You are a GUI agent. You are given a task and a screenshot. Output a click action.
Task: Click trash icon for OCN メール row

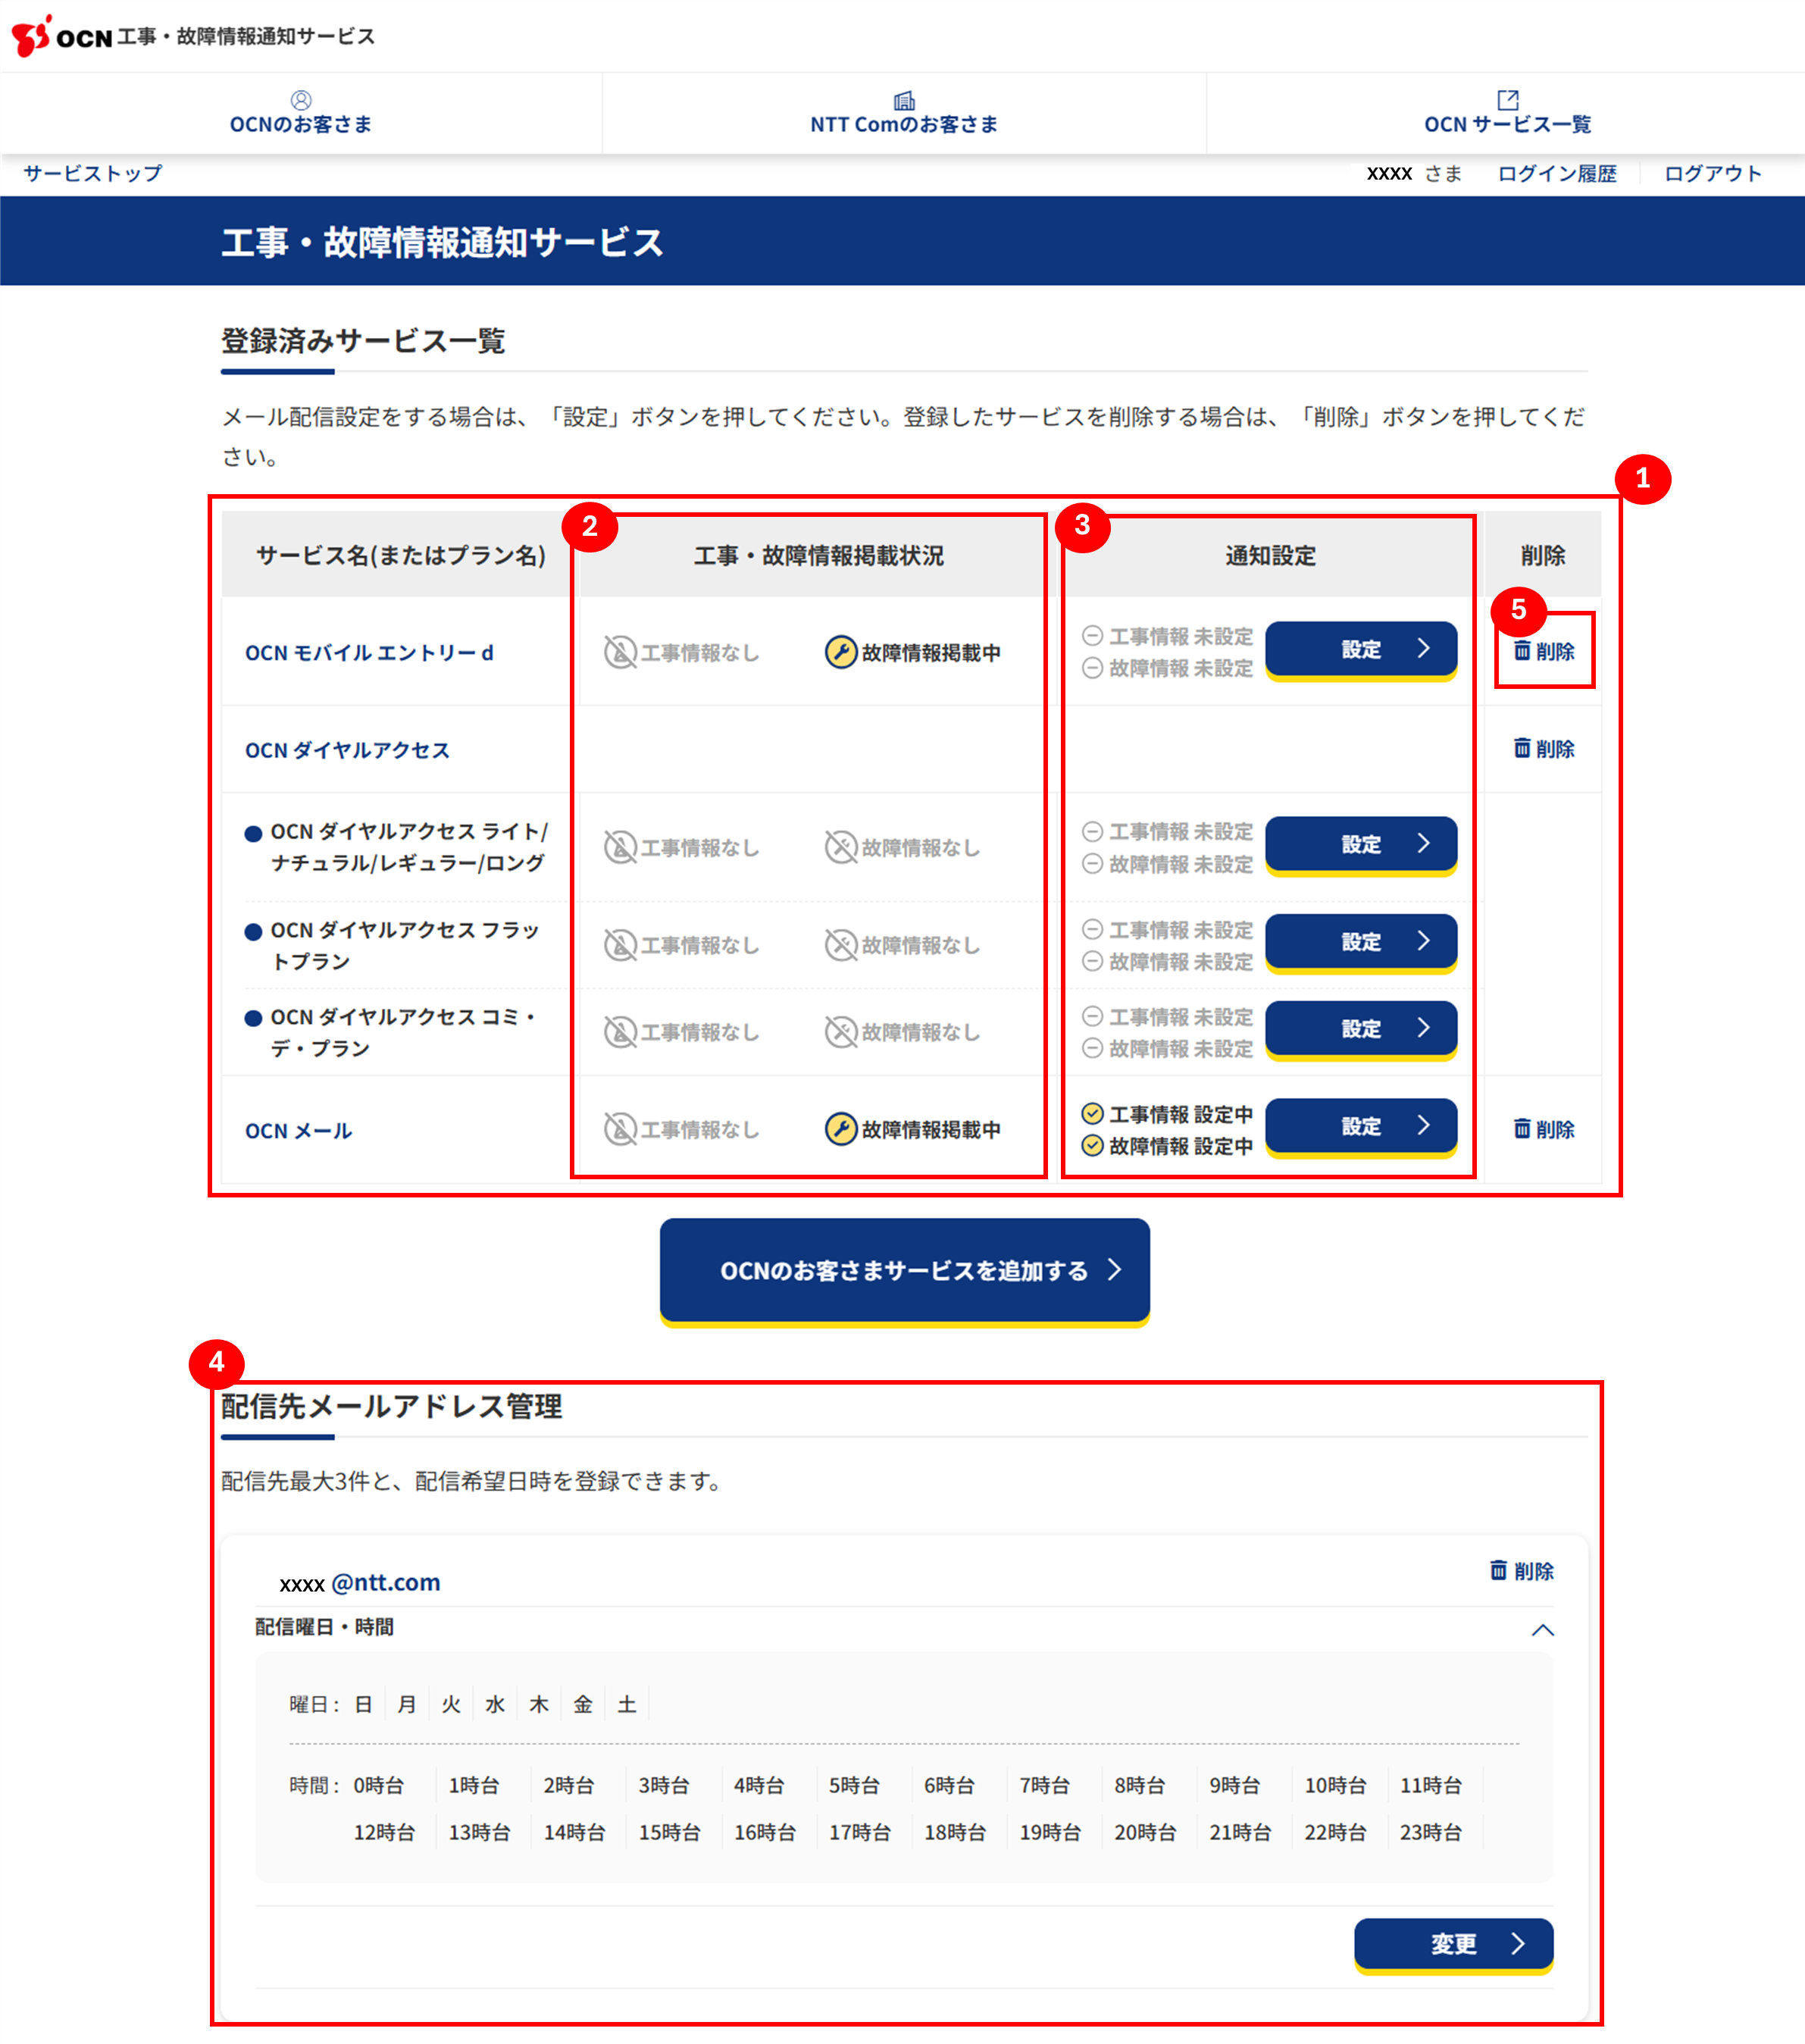(x=1522, y=1128)
